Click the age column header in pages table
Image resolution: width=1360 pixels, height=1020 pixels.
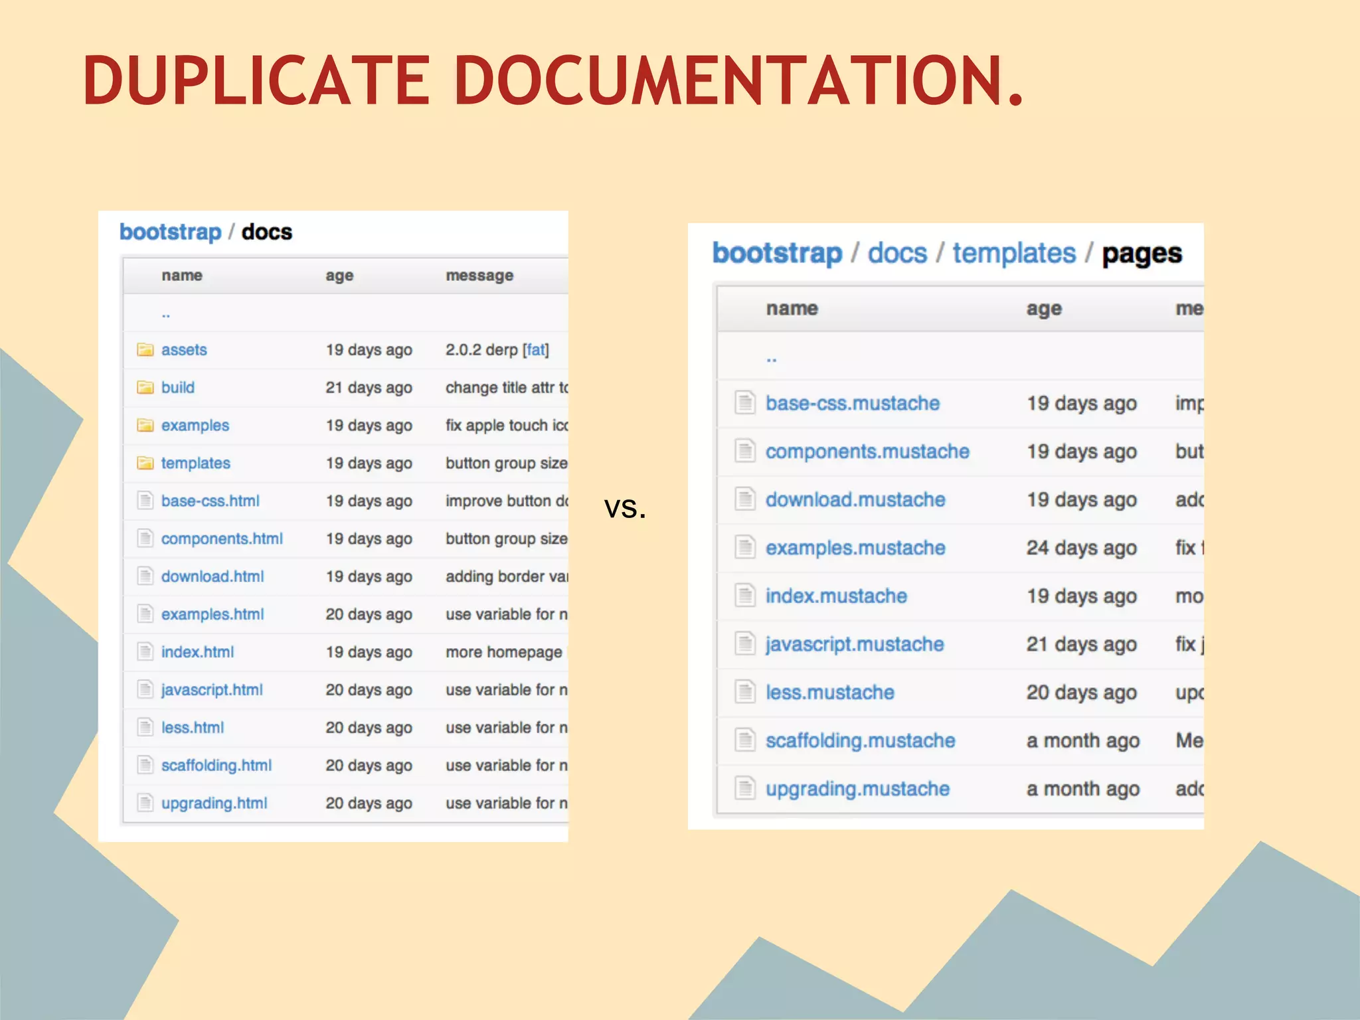1044,309
